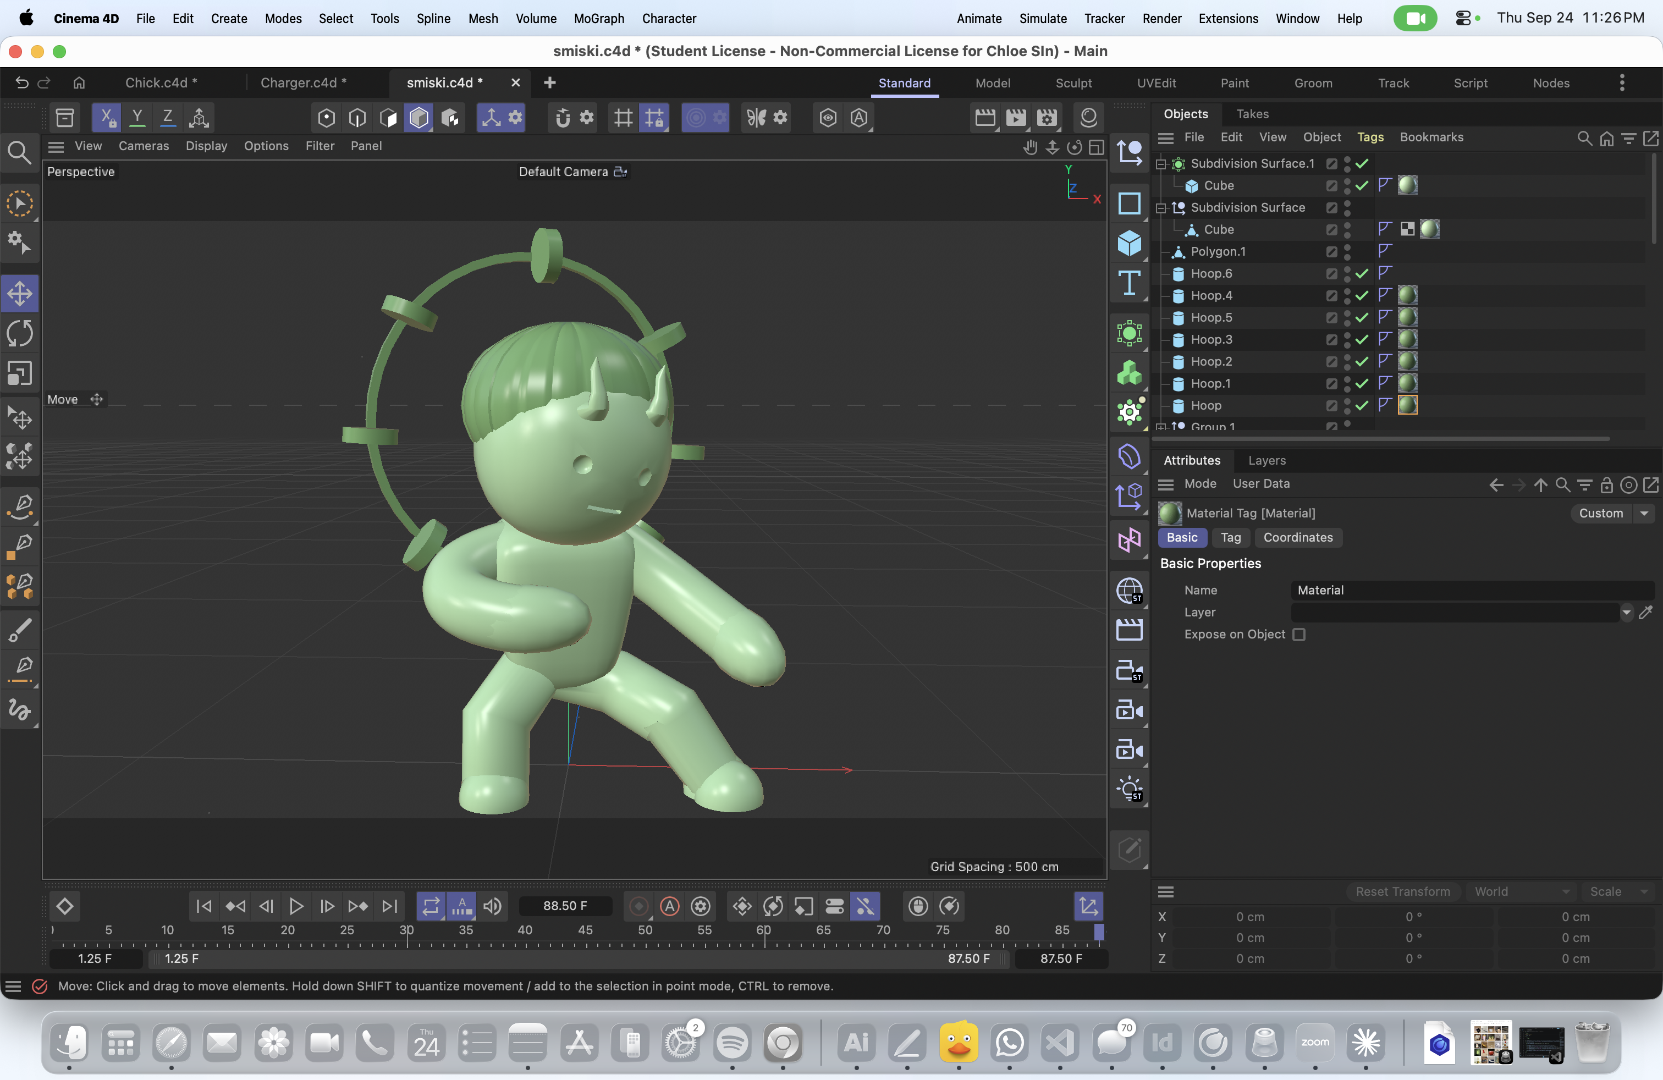The image size is (1663, 1080).
Task: Go to the home start screen
Action: [x=79, y=82]
